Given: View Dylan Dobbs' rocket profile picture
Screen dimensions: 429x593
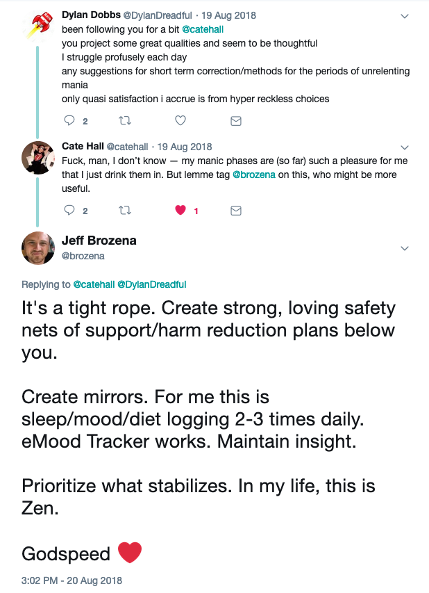Looking at the screenshot, I should click(37, 24).
